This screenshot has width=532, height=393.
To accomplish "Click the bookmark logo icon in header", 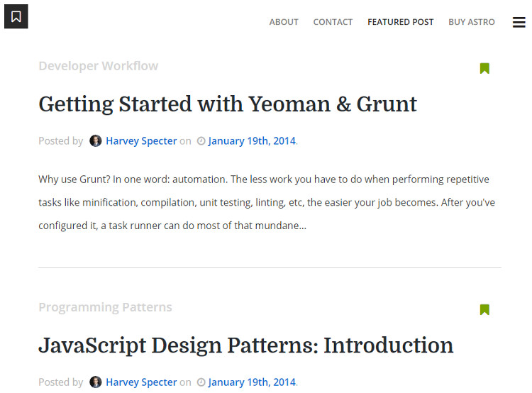I will click(16, 16).
